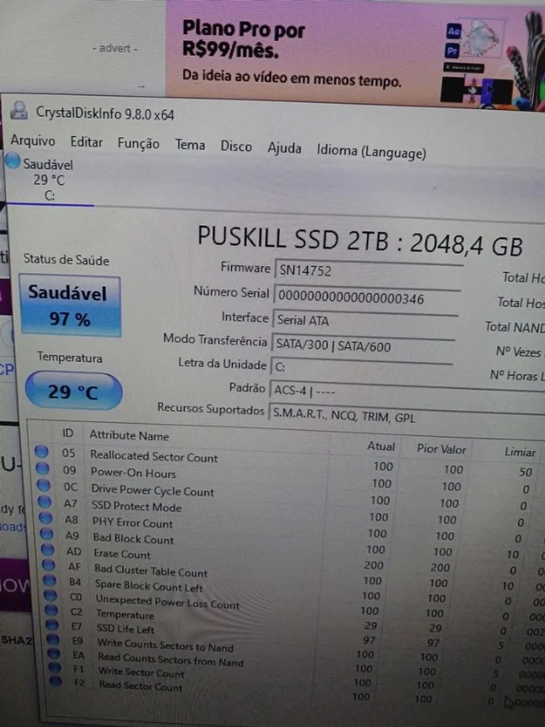Screen dimensions: 545x727
Task: Click the Padrão field ACS-4
Action: (406, 393)
